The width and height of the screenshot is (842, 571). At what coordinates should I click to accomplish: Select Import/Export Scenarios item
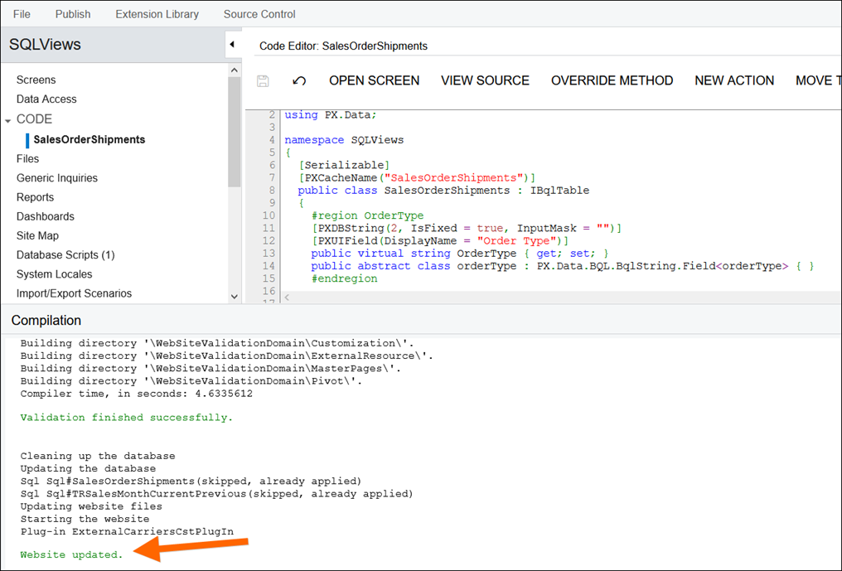[x=74, y=294]
